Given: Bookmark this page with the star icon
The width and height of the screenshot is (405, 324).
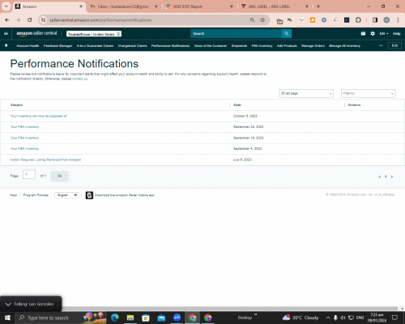Looking at the screenshot, I should point(262,20).
